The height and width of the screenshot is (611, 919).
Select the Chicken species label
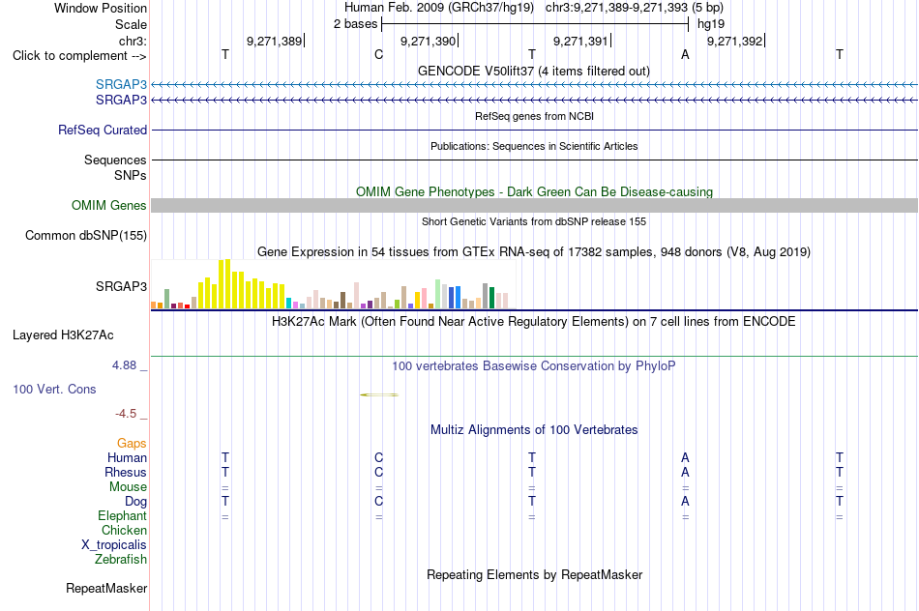[x=124, y=530]
